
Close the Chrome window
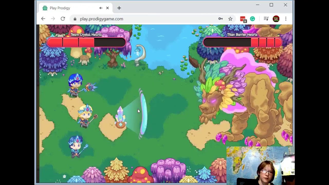pos(286,5)
